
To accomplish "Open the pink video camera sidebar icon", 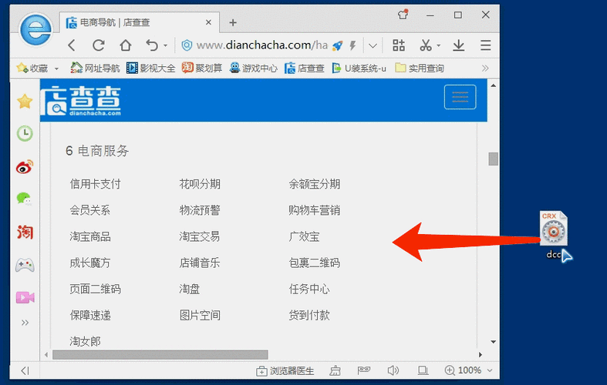I will coord(25,297).
